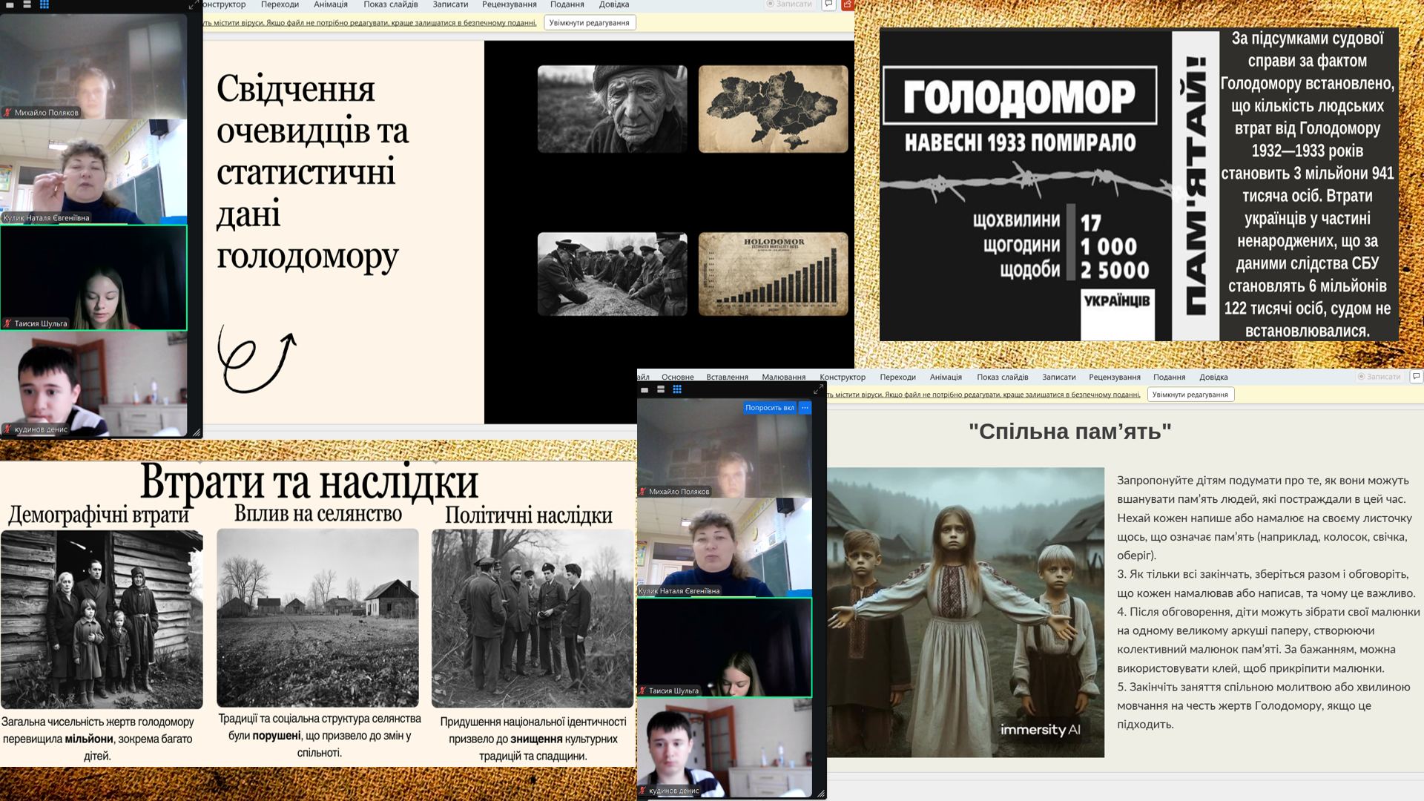Click the HOLODOMOR bar chart image

tap(773, 274)
